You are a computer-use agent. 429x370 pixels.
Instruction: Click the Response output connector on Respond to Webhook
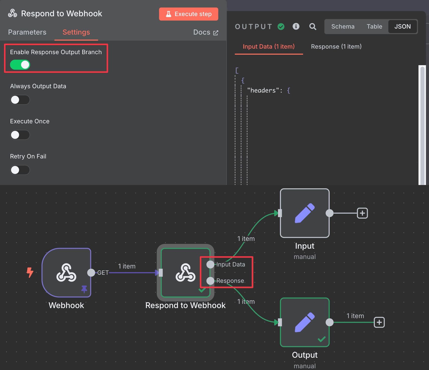pos(210,281)
